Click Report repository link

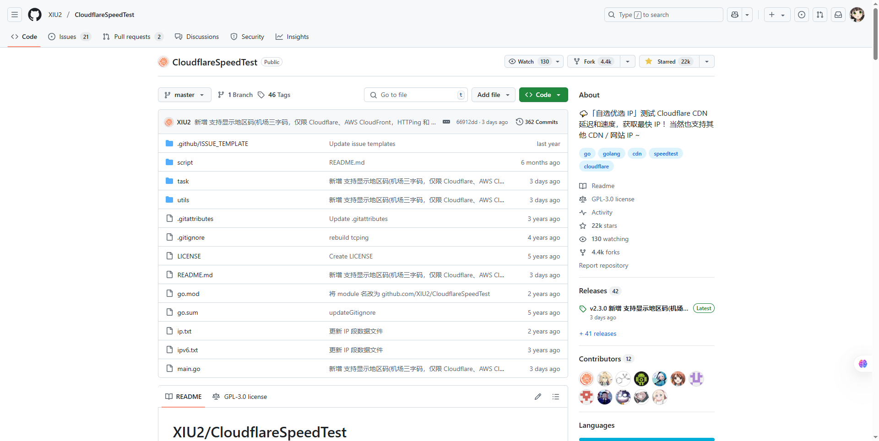click(x=603, y=265)
